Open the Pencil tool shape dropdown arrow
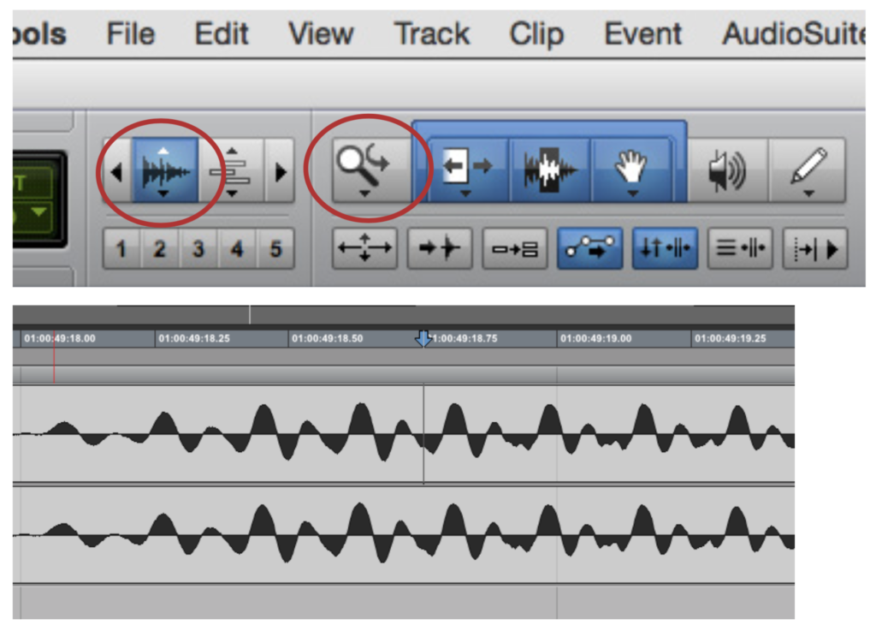 tap(808, 193)
